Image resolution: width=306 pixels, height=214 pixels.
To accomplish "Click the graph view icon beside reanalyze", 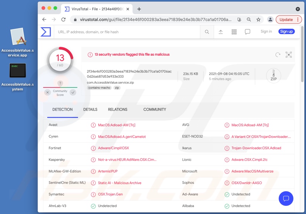I will [x=289, y=55].
